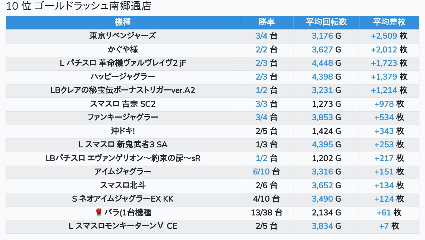Open the 東京リベンジャーズ machine row
Image resolution: width=425 pixels, height=240 pixels.
tap(123, 36)
